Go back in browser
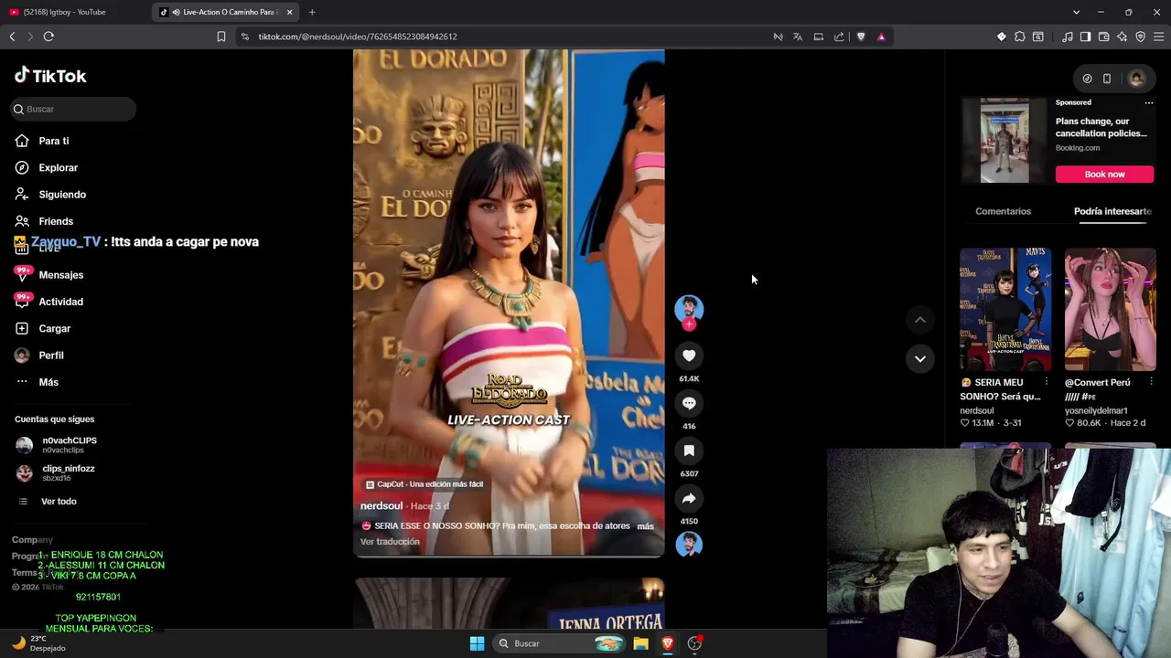The height and width of the screenshot is (658, 1171). (12, 37)
